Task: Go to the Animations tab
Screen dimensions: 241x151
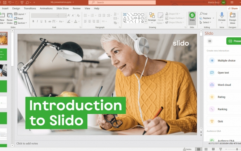Action: (x=46, y=8)
